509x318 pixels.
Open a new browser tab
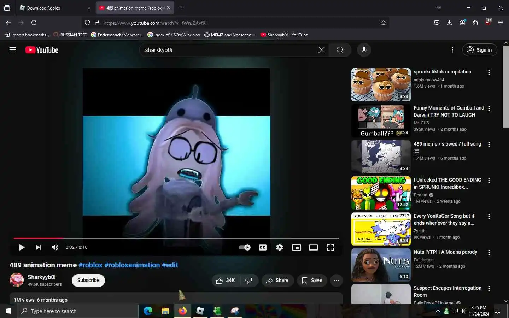pos(182,8)
